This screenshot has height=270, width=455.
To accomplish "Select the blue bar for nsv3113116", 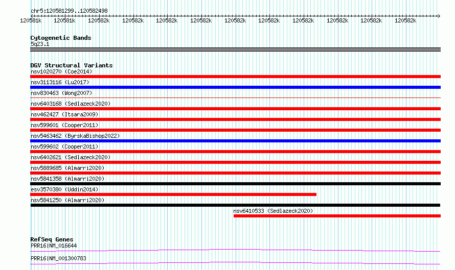I will [235, 87].
